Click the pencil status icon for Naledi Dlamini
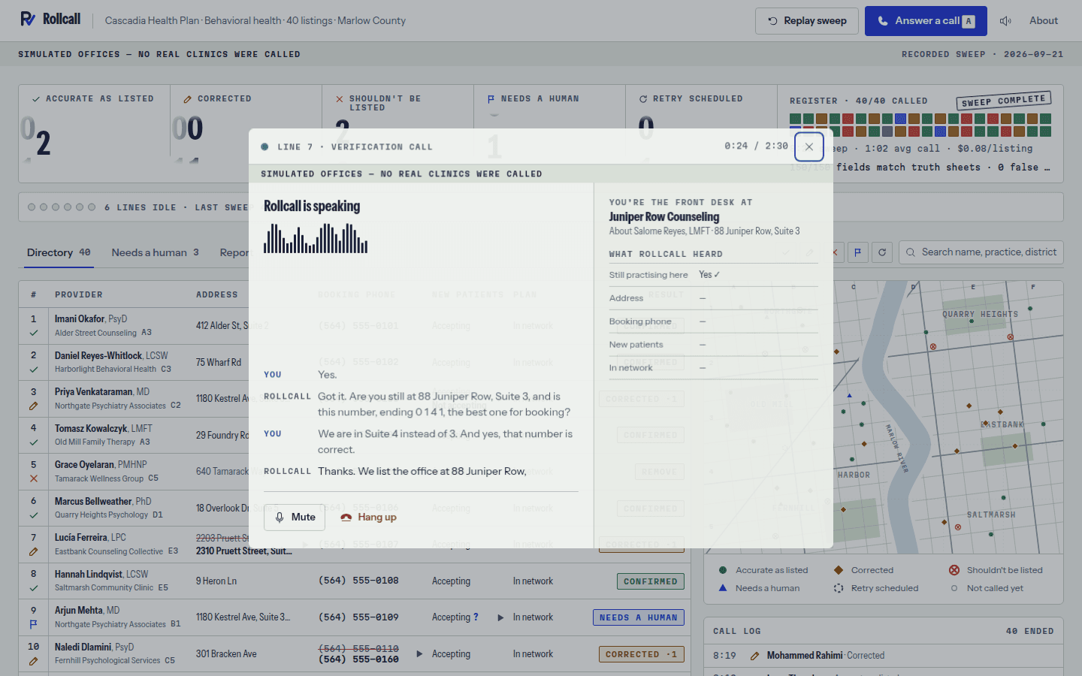This screenshot has height=676, width=1082. tap(34, 661)
